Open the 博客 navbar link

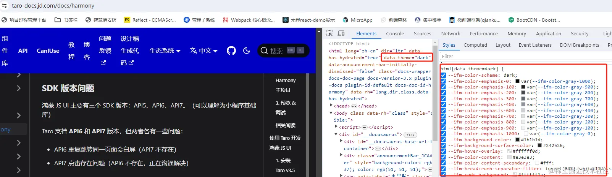[x=87, y=51]
